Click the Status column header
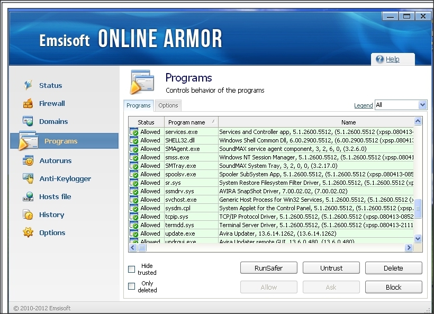Image resolution: width=434 pixels, height=314 pixels. coord(146,122)
